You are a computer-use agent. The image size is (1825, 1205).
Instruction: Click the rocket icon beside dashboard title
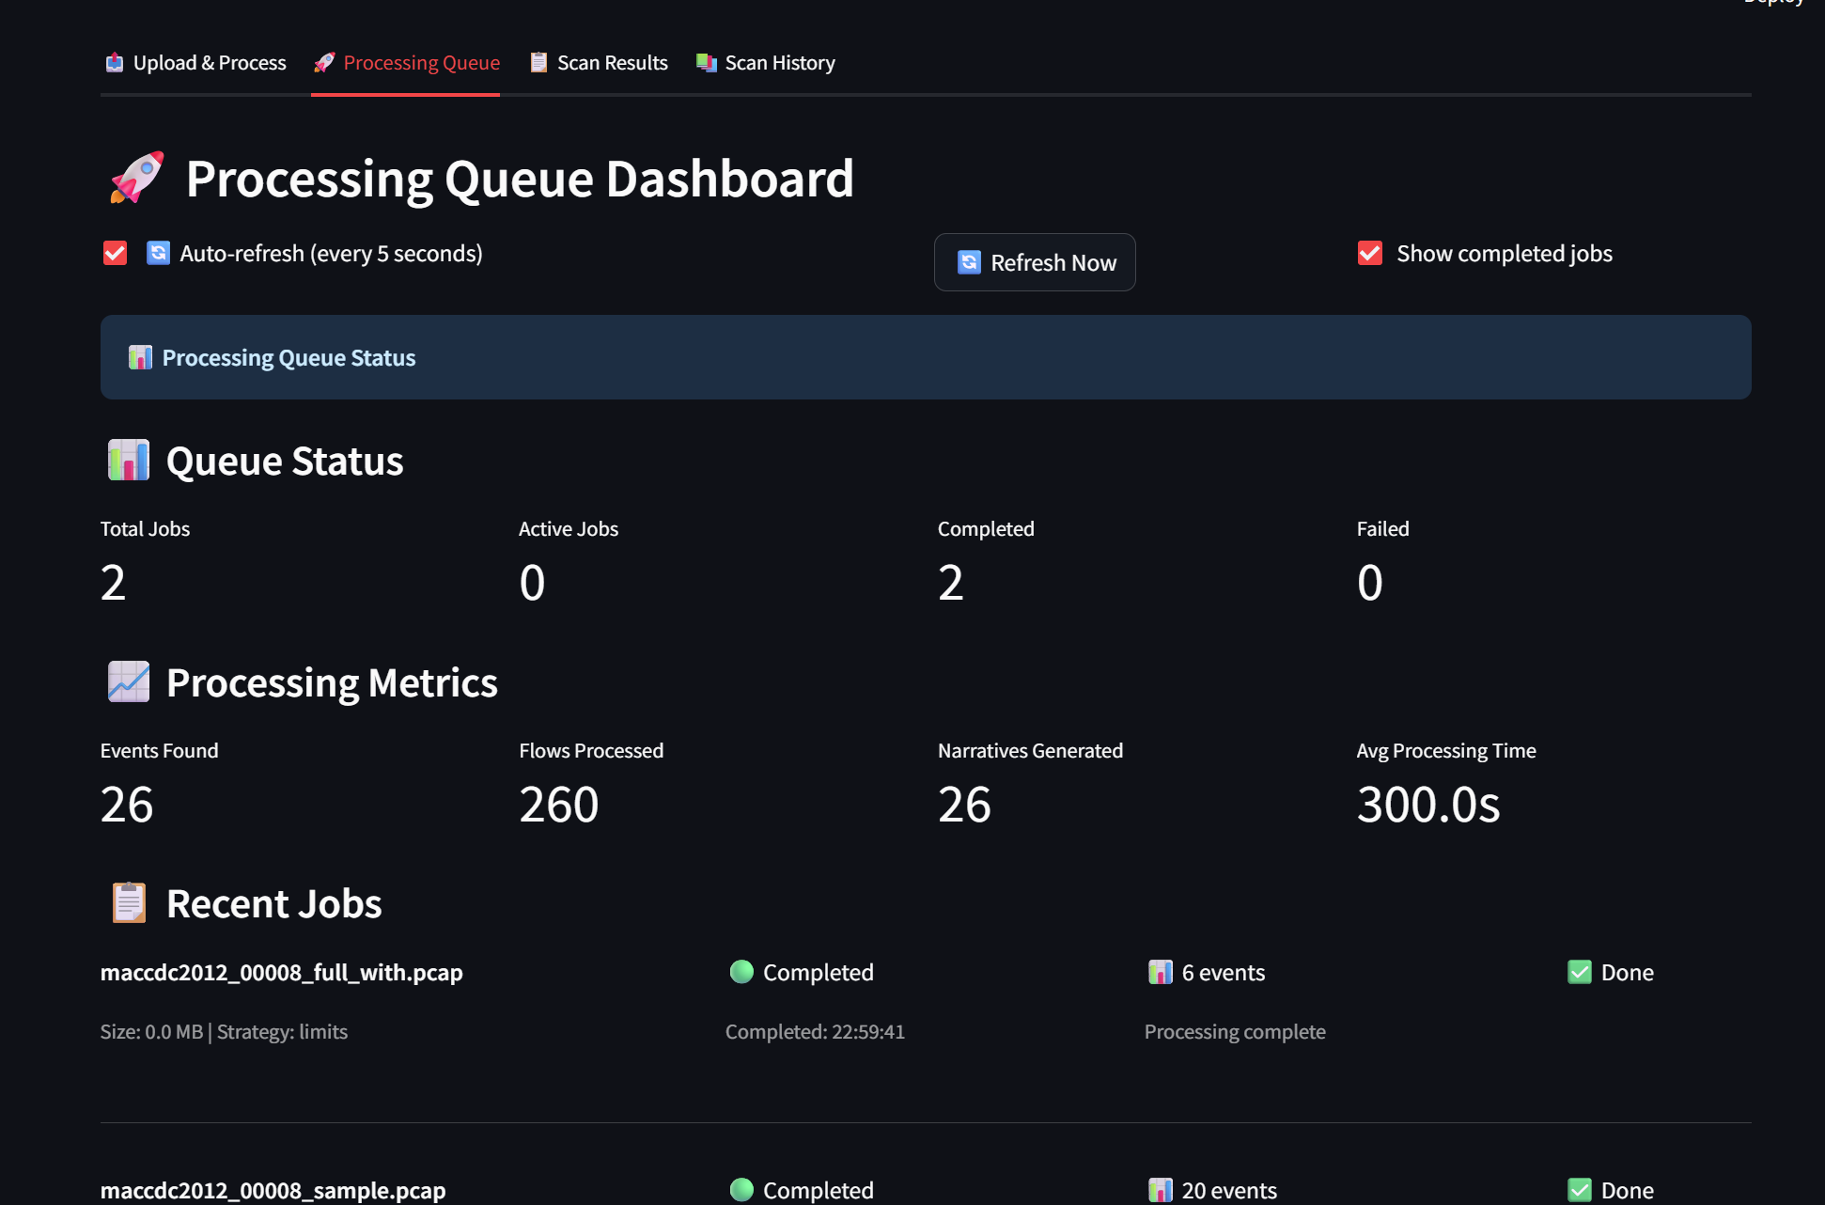coord(136,178)
